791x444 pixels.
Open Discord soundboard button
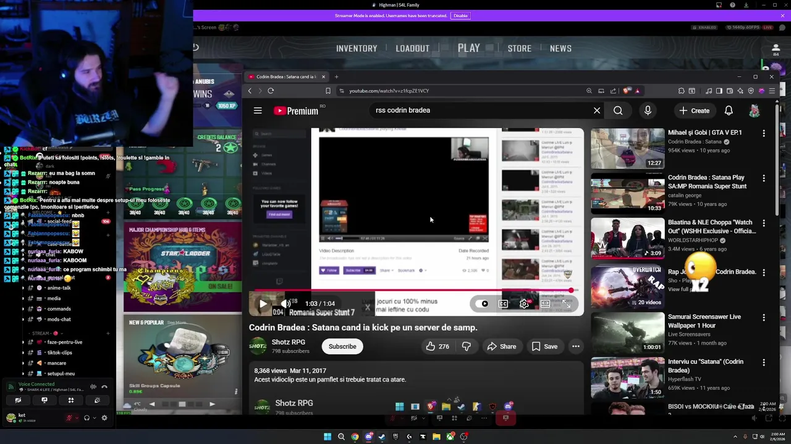97,400
